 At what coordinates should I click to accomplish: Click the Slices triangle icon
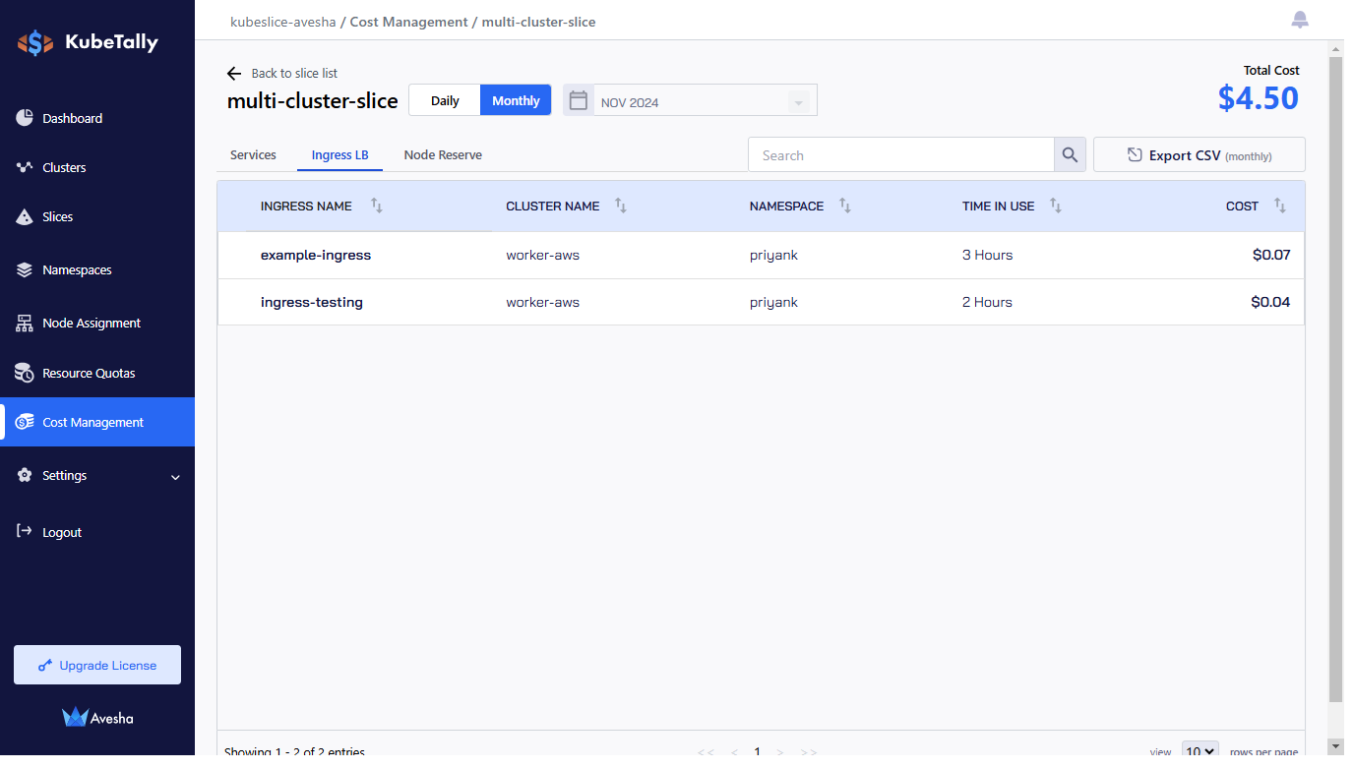(x=25, y=216)
